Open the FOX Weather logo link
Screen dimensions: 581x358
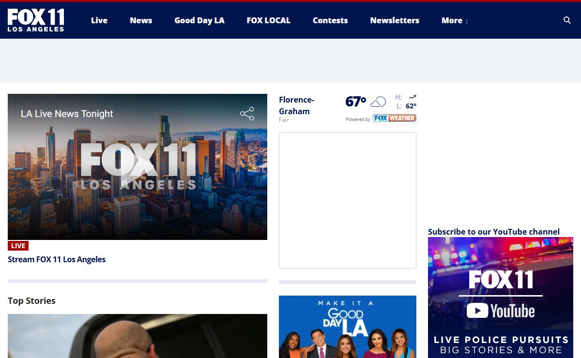(x=395, y=118)
